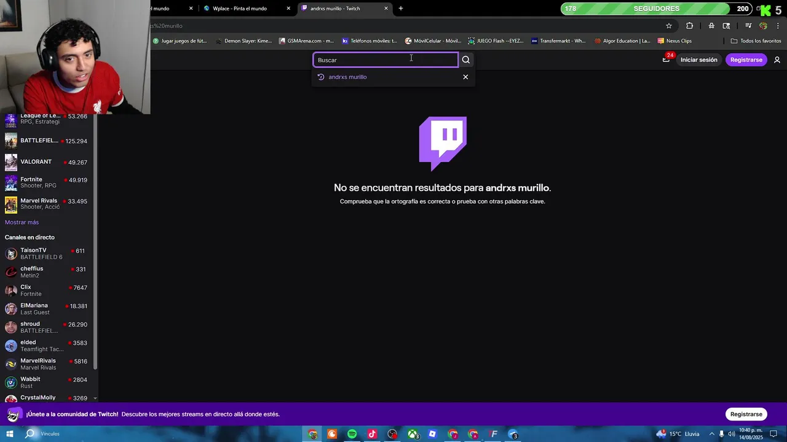
Task: Open cheffius live channel
Action: click(47, 272)
